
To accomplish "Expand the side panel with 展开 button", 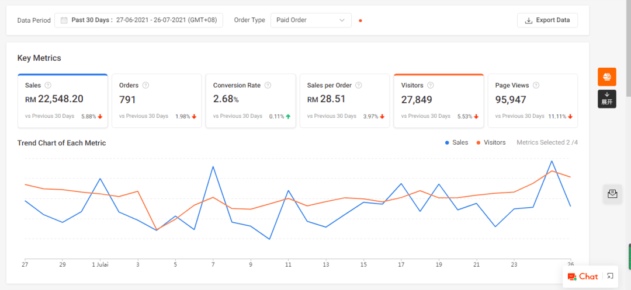I will click(x=607, y=99).
